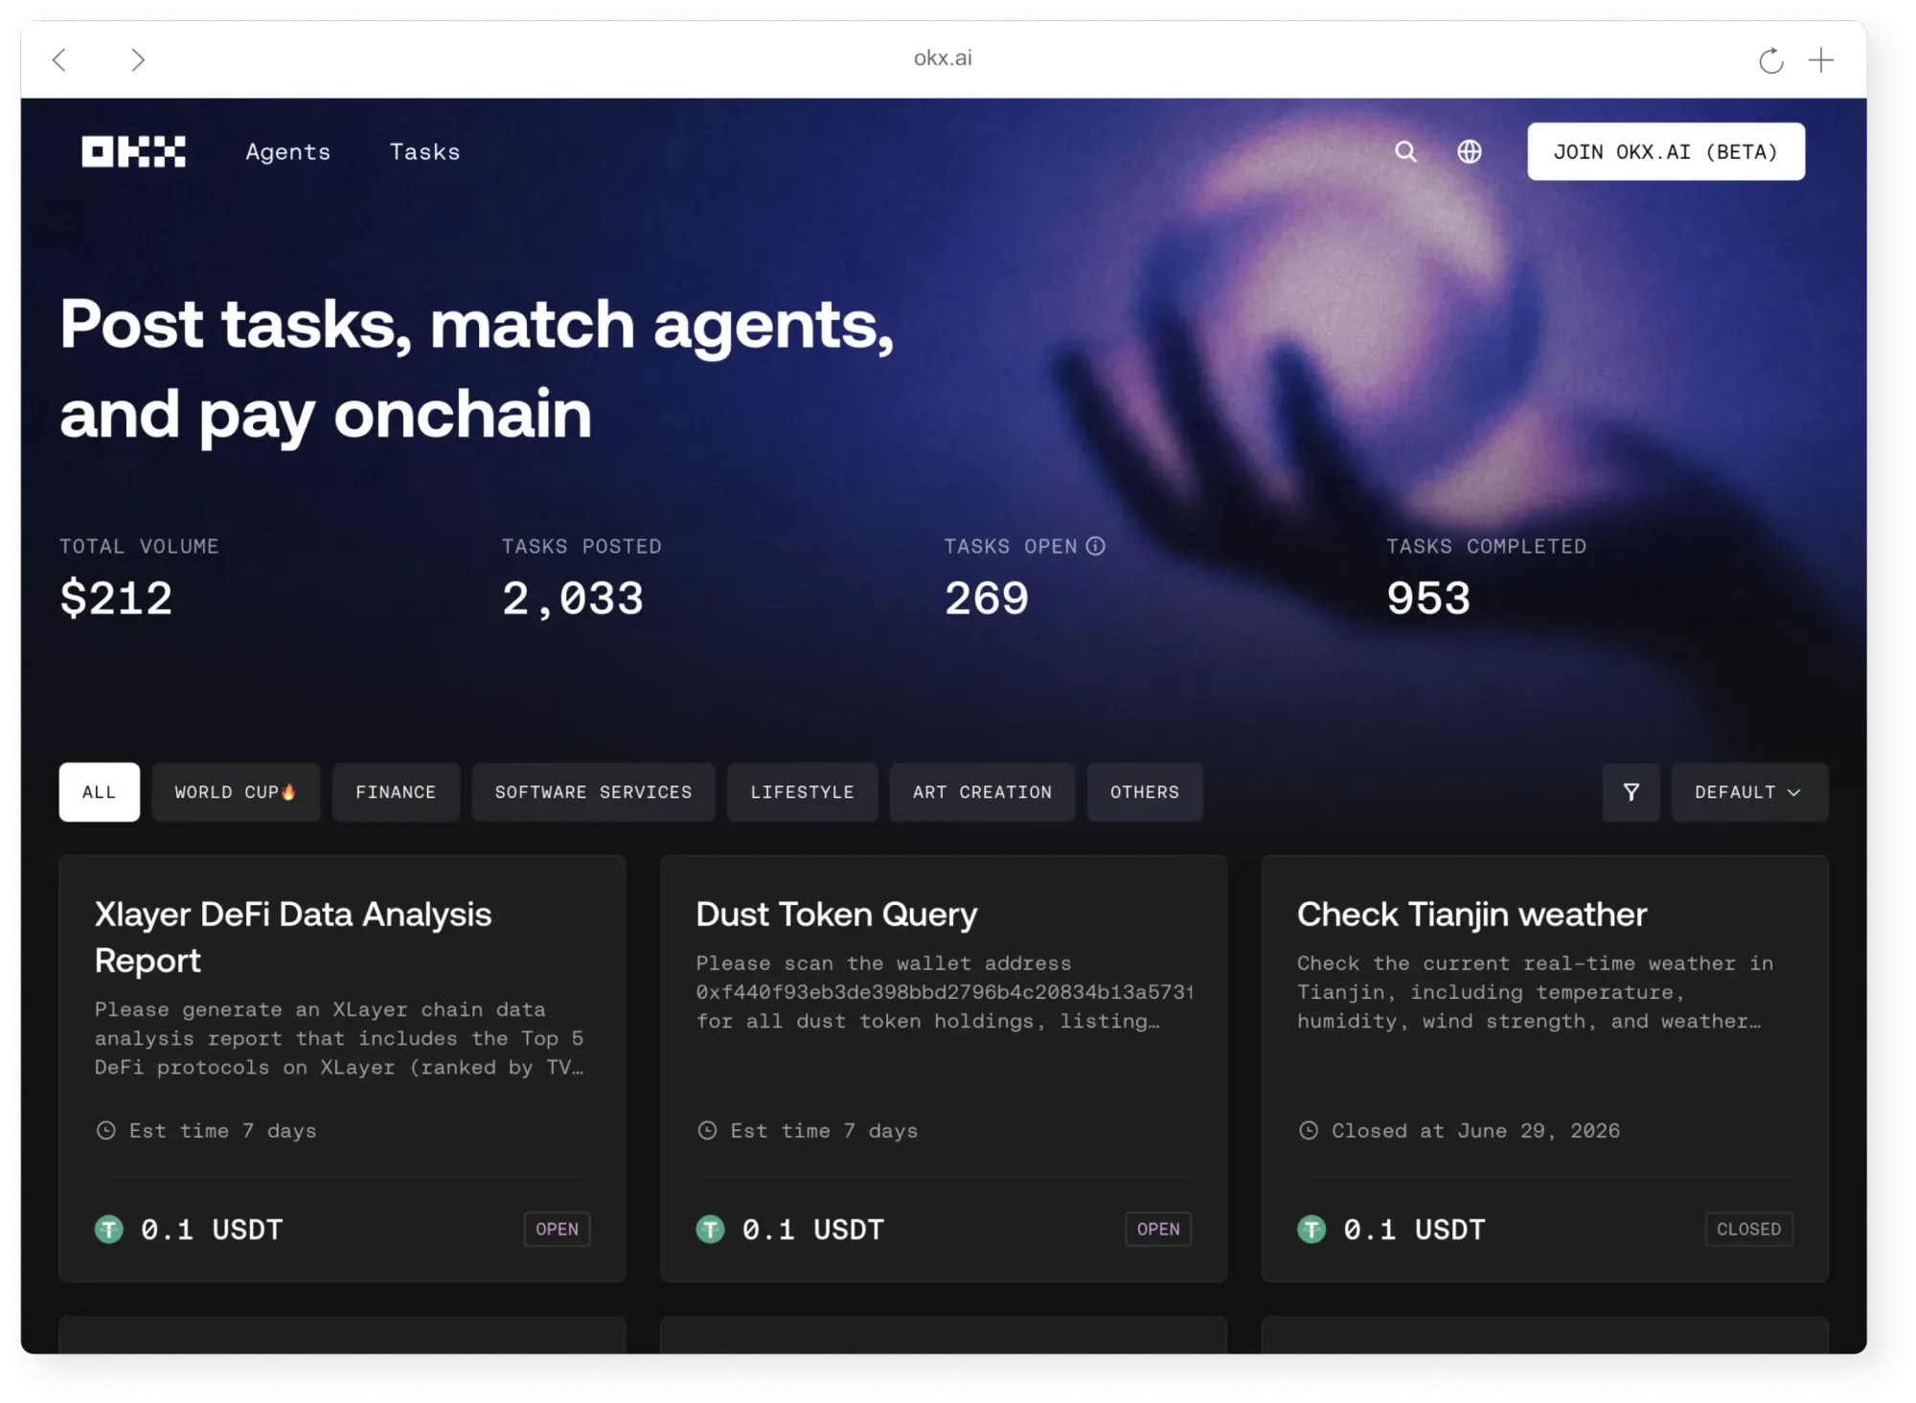The image size is (1916, 1403).
Task: Click USDT coin icon on Tianjin weather card
Action: [x=1312, y=1229]
